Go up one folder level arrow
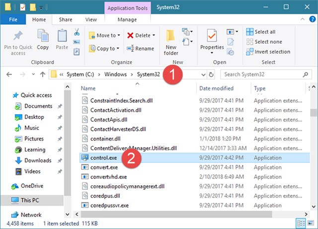318x229 pixels. pyautogui.click(x=42, y=75)
